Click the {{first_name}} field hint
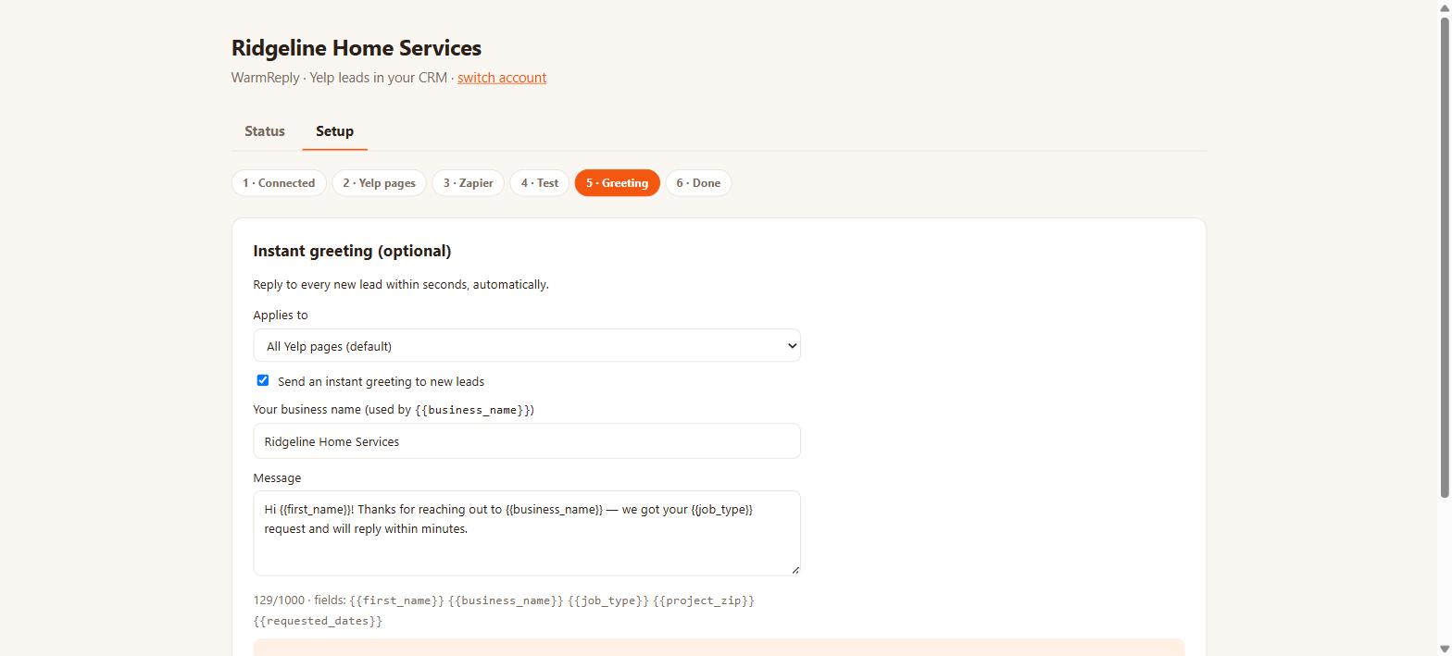1452x656 pixels. click(397, 600)
